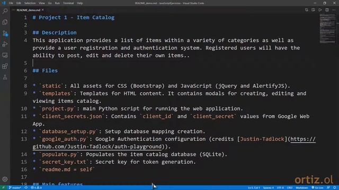This screenshot has height=190, width=339.
Task: Click the Ln 5, Col 1 position indicator
Action: tap(254, 188)
